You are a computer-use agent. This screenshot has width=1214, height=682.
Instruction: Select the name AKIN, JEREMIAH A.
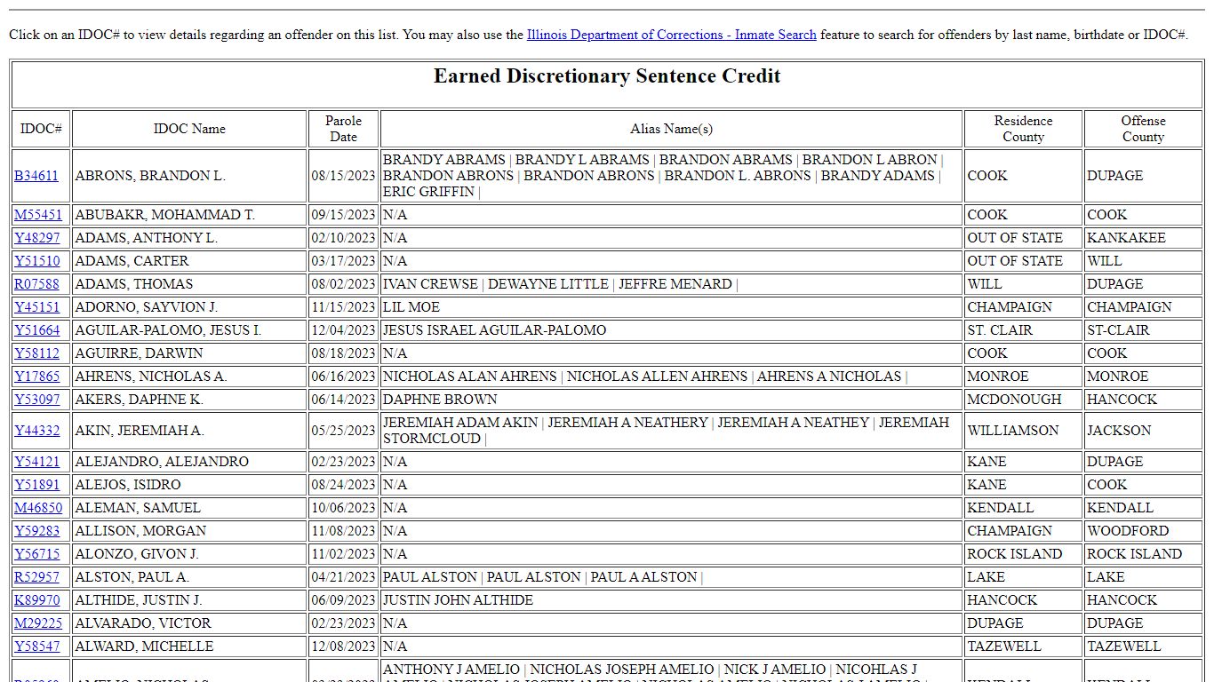click(140, 431)
